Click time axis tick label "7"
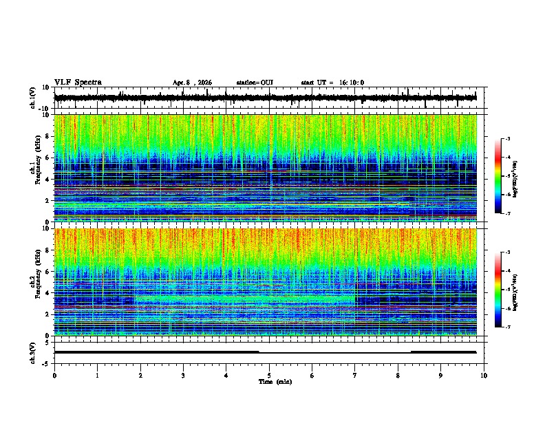This screenshot has width=545, height=421. coord(355,376)
